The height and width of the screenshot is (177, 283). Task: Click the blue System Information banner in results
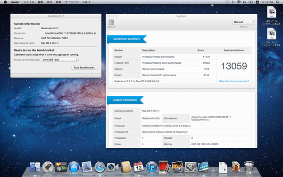(125, 100)
